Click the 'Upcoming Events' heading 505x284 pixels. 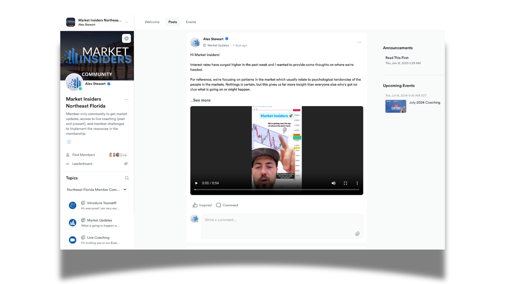(x=399, y=86)
